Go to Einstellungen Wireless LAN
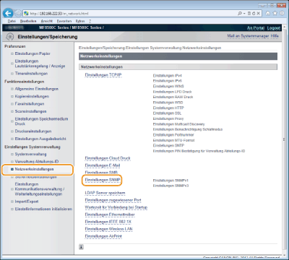 tap(108, 229)
